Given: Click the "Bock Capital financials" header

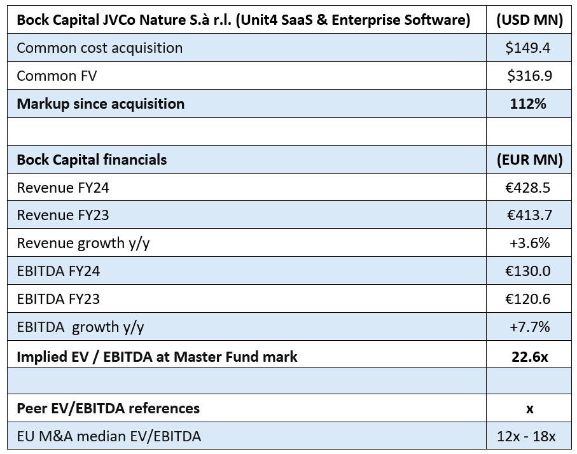Looking at the screenshot, I should point(92,159).
